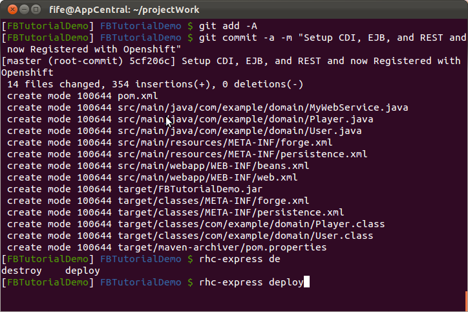The width and height of the screenshot is (468, 312).
Task: Maximize the terminal window
Action: tap(36, 10)
